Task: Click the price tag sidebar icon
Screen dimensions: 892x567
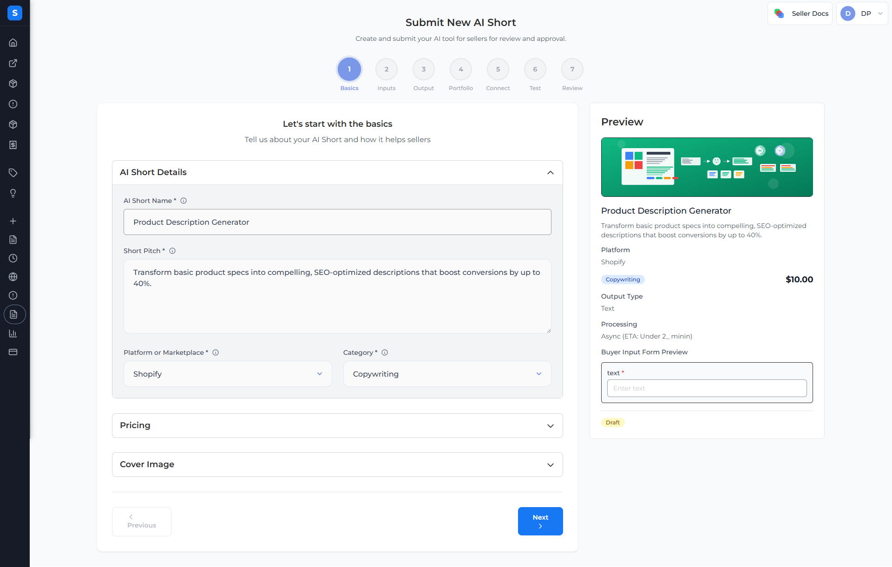Action: [13, 173]
